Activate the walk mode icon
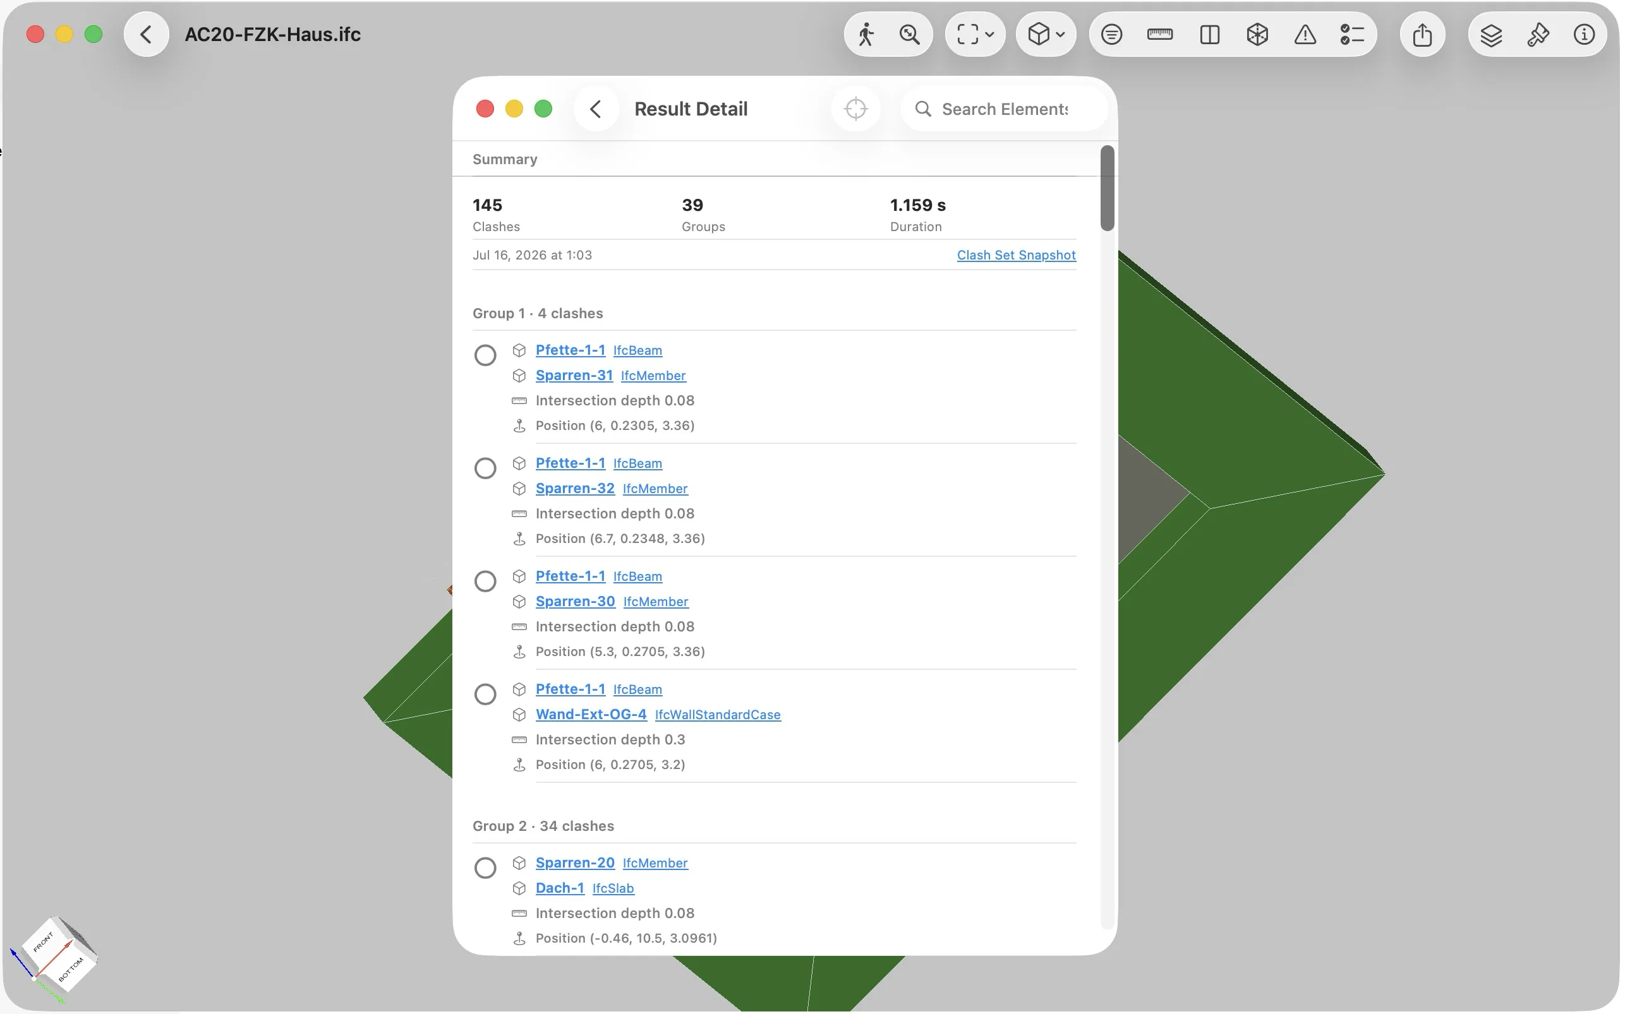The width and height of the screenshot is (1625, 1014). pos(866,34)
